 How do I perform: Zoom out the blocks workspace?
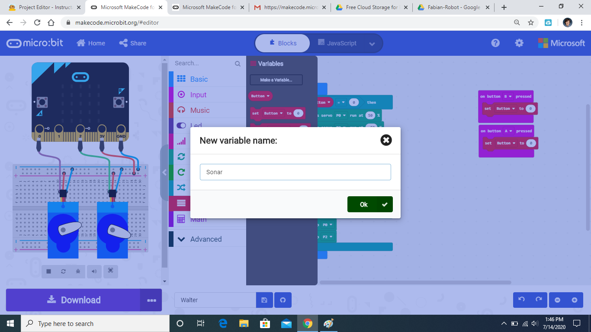point(557,300)
